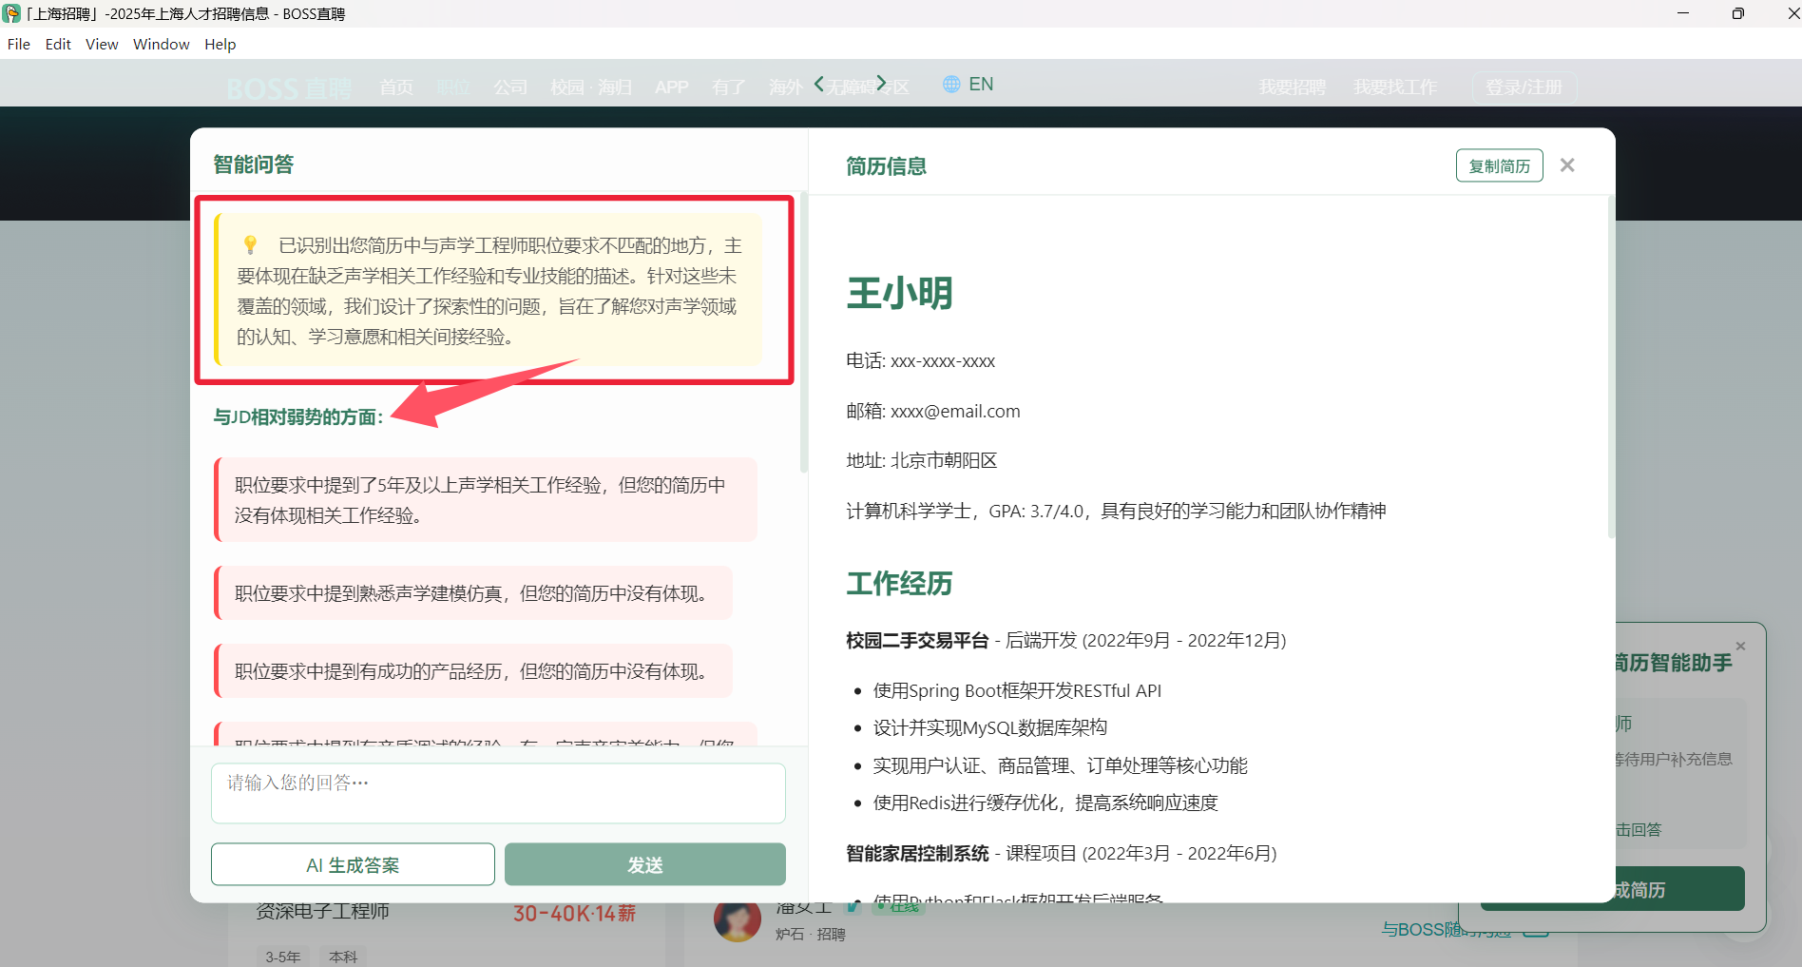Screen dimensions: 1802x967
Task: Open the Help menu
Action: point(220,44)
